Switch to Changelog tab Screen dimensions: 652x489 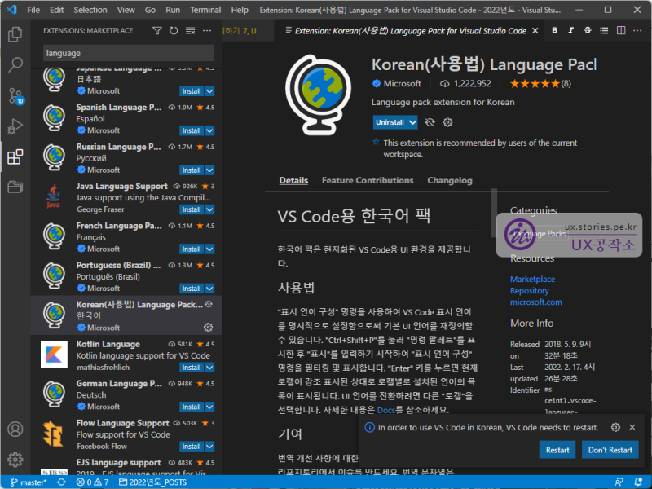(x=450, y=180)
